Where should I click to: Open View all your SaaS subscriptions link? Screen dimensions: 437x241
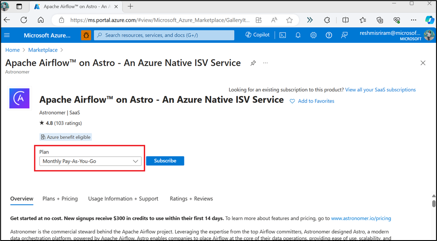point(380,90)
